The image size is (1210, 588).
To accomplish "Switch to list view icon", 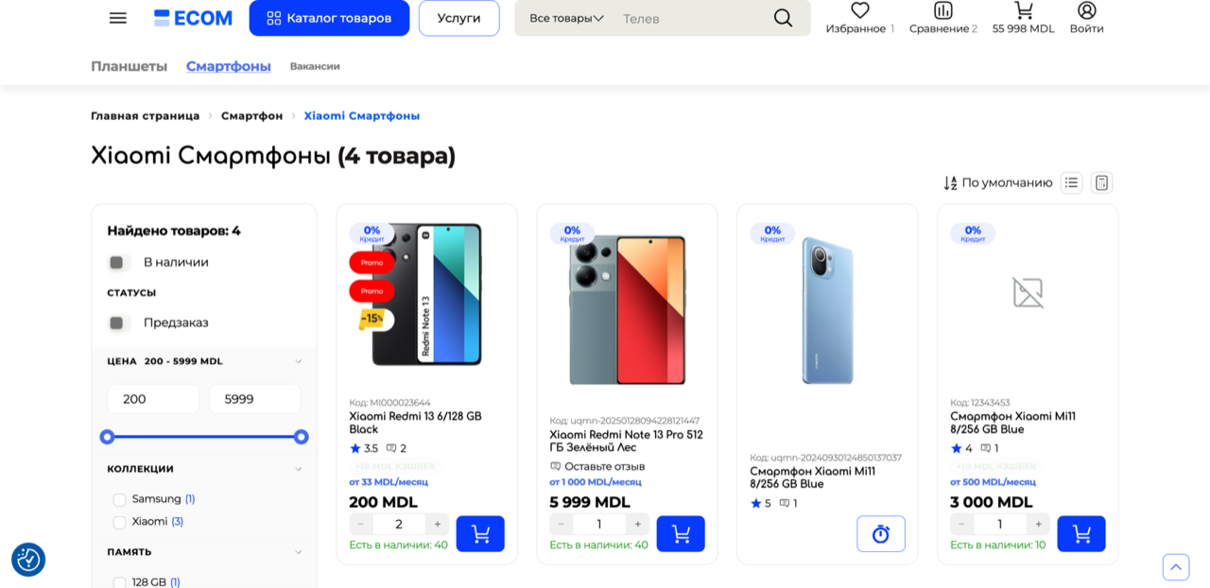I will [x=1071, y=182].
